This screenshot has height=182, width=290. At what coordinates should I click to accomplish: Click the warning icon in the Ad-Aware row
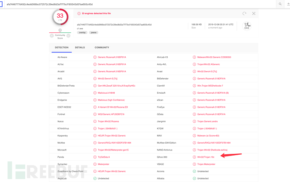point(95,57)
